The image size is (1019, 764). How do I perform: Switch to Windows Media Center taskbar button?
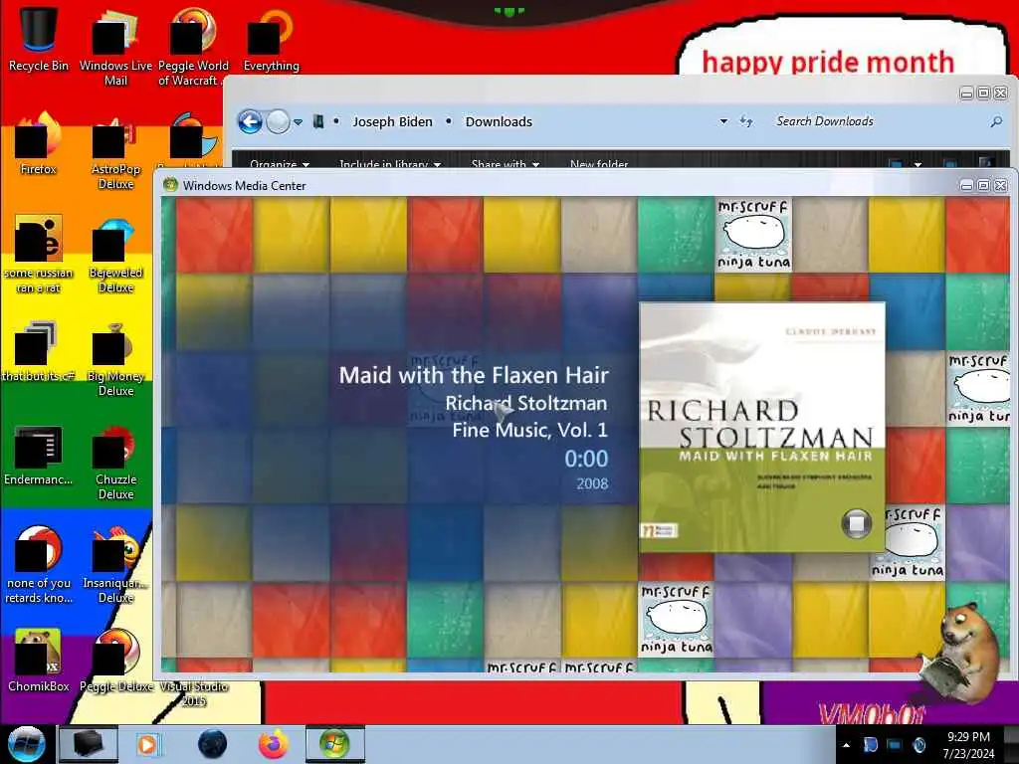pyautogui.click(x=334, y=744)
